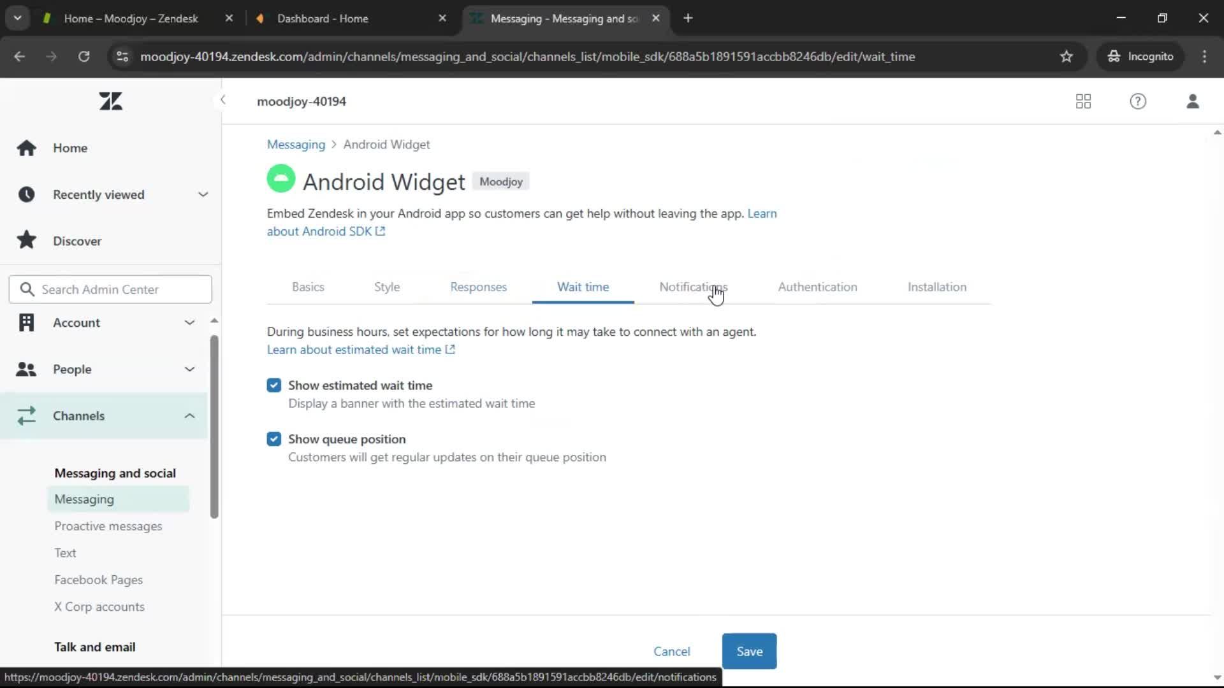Image resolution: width=1224 pixels, height=688 pixels.
Task: Click the Moodjoy brand tag
Action: [x=500, y=182]
